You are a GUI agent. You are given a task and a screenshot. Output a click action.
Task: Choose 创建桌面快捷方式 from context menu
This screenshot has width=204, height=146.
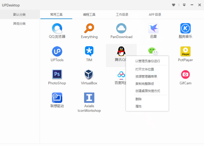148,91
